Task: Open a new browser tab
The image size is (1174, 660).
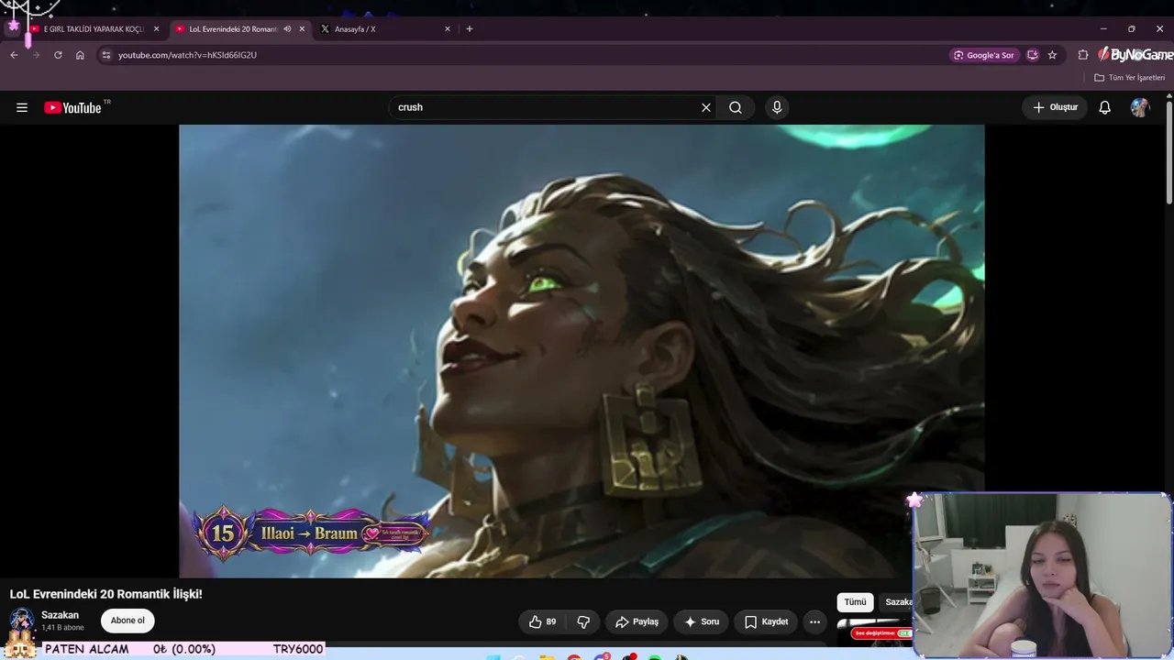Action: 470,28
